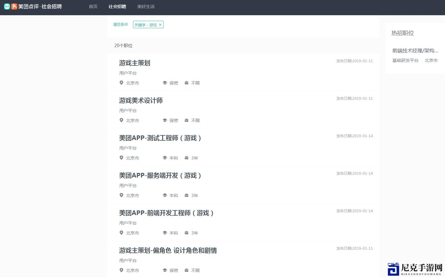Click briefcase icon under 游戏主策划-偏角色 job

pyautogui.click(x=186, y=270)
